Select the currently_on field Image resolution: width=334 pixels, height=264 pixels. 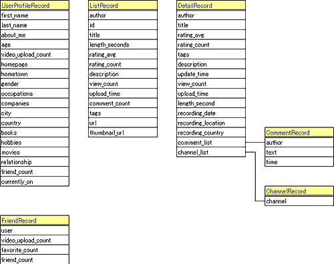tap(35, 181)
